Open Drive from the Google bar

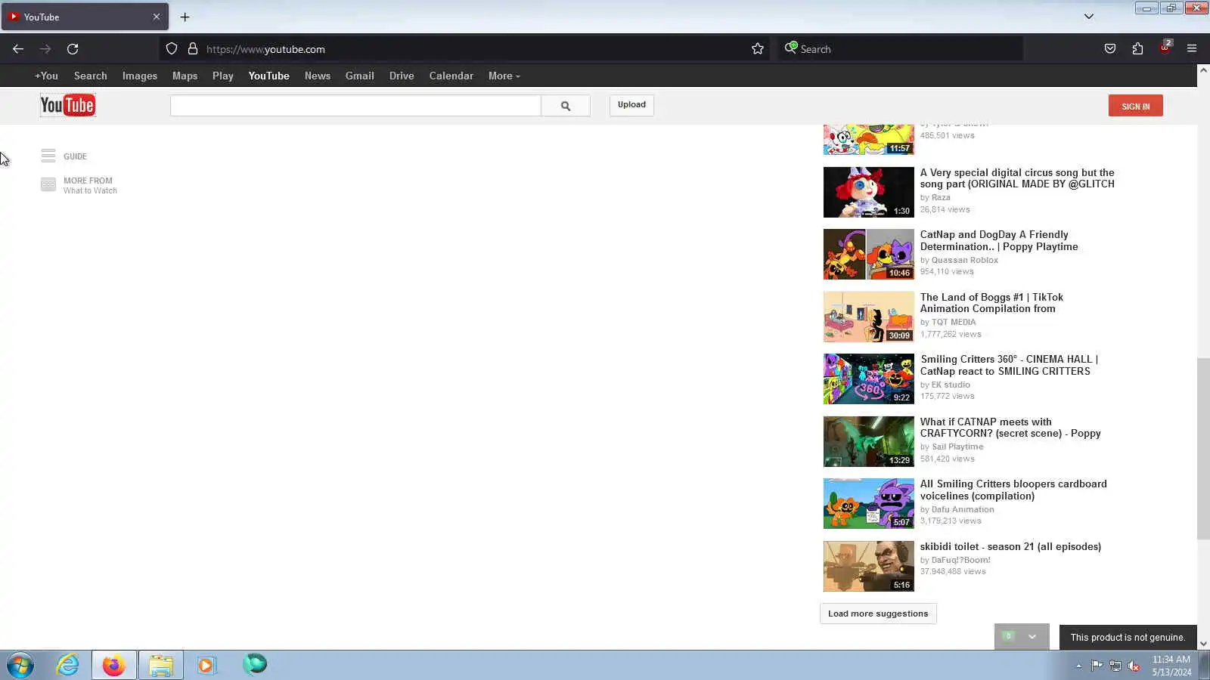402,76
